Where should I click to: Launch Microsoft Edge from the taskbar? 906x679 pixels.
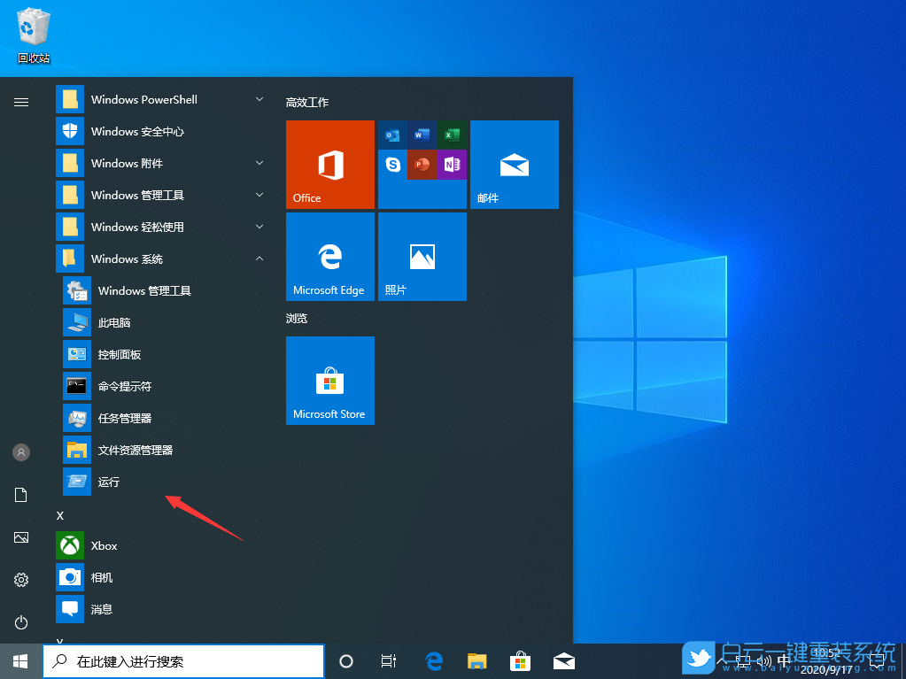tap(433, 660)
